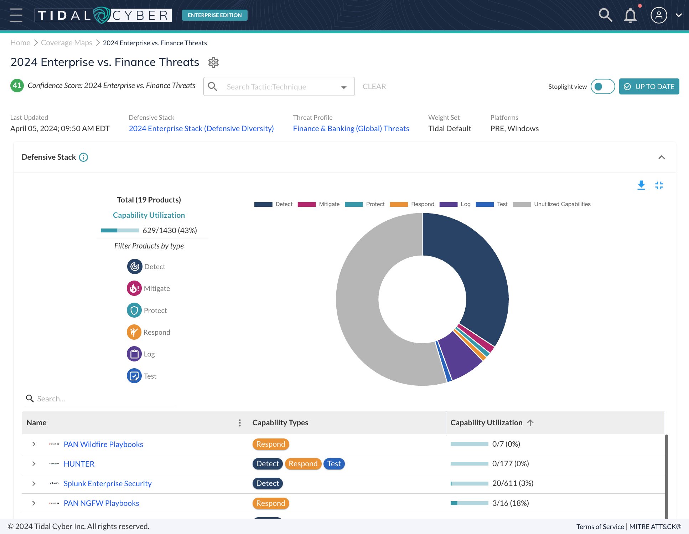Open the Tactic:Technique search dropdown
Viewport: 689px width, 534px height.
[343, 86]
